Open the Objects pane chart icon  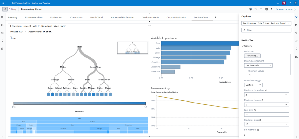(3, 25)
